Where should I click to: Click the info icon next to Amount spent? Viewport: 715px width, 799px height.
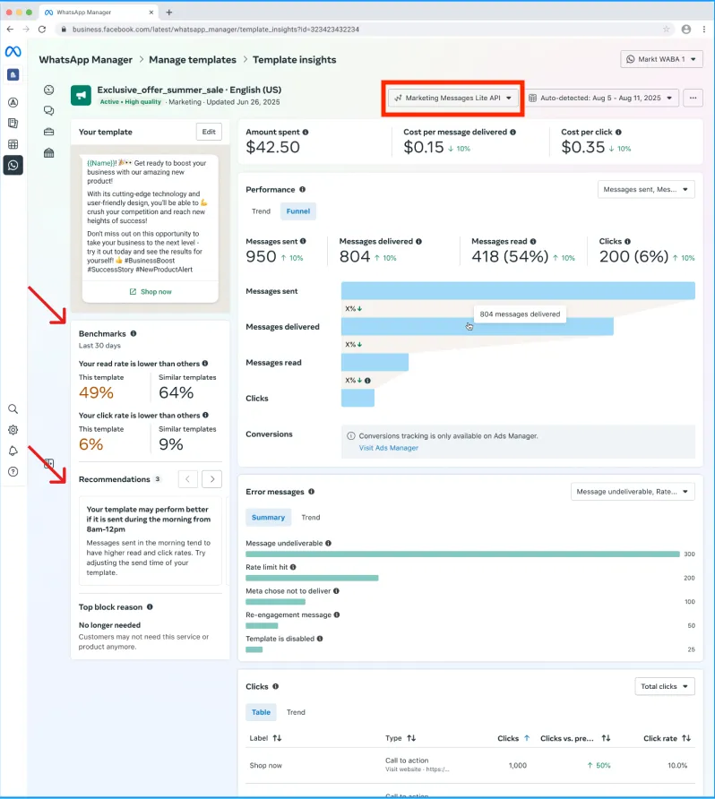(x=306, y=133)
